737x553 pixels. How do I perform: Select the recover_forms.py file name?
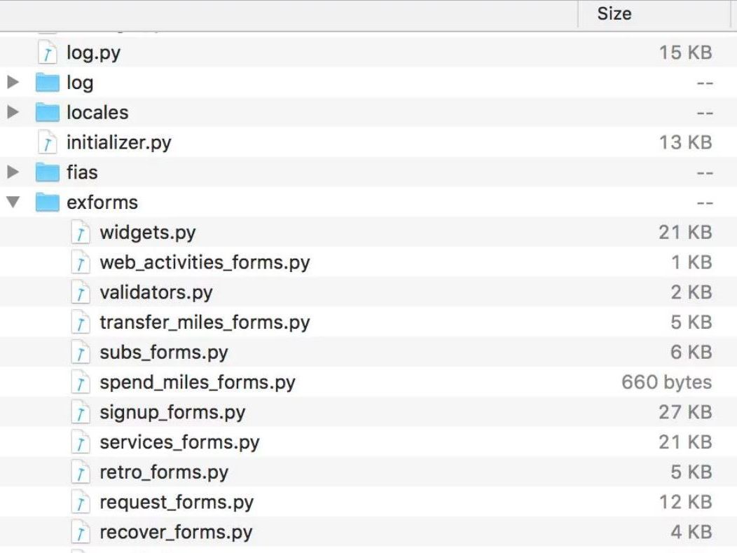176,533
